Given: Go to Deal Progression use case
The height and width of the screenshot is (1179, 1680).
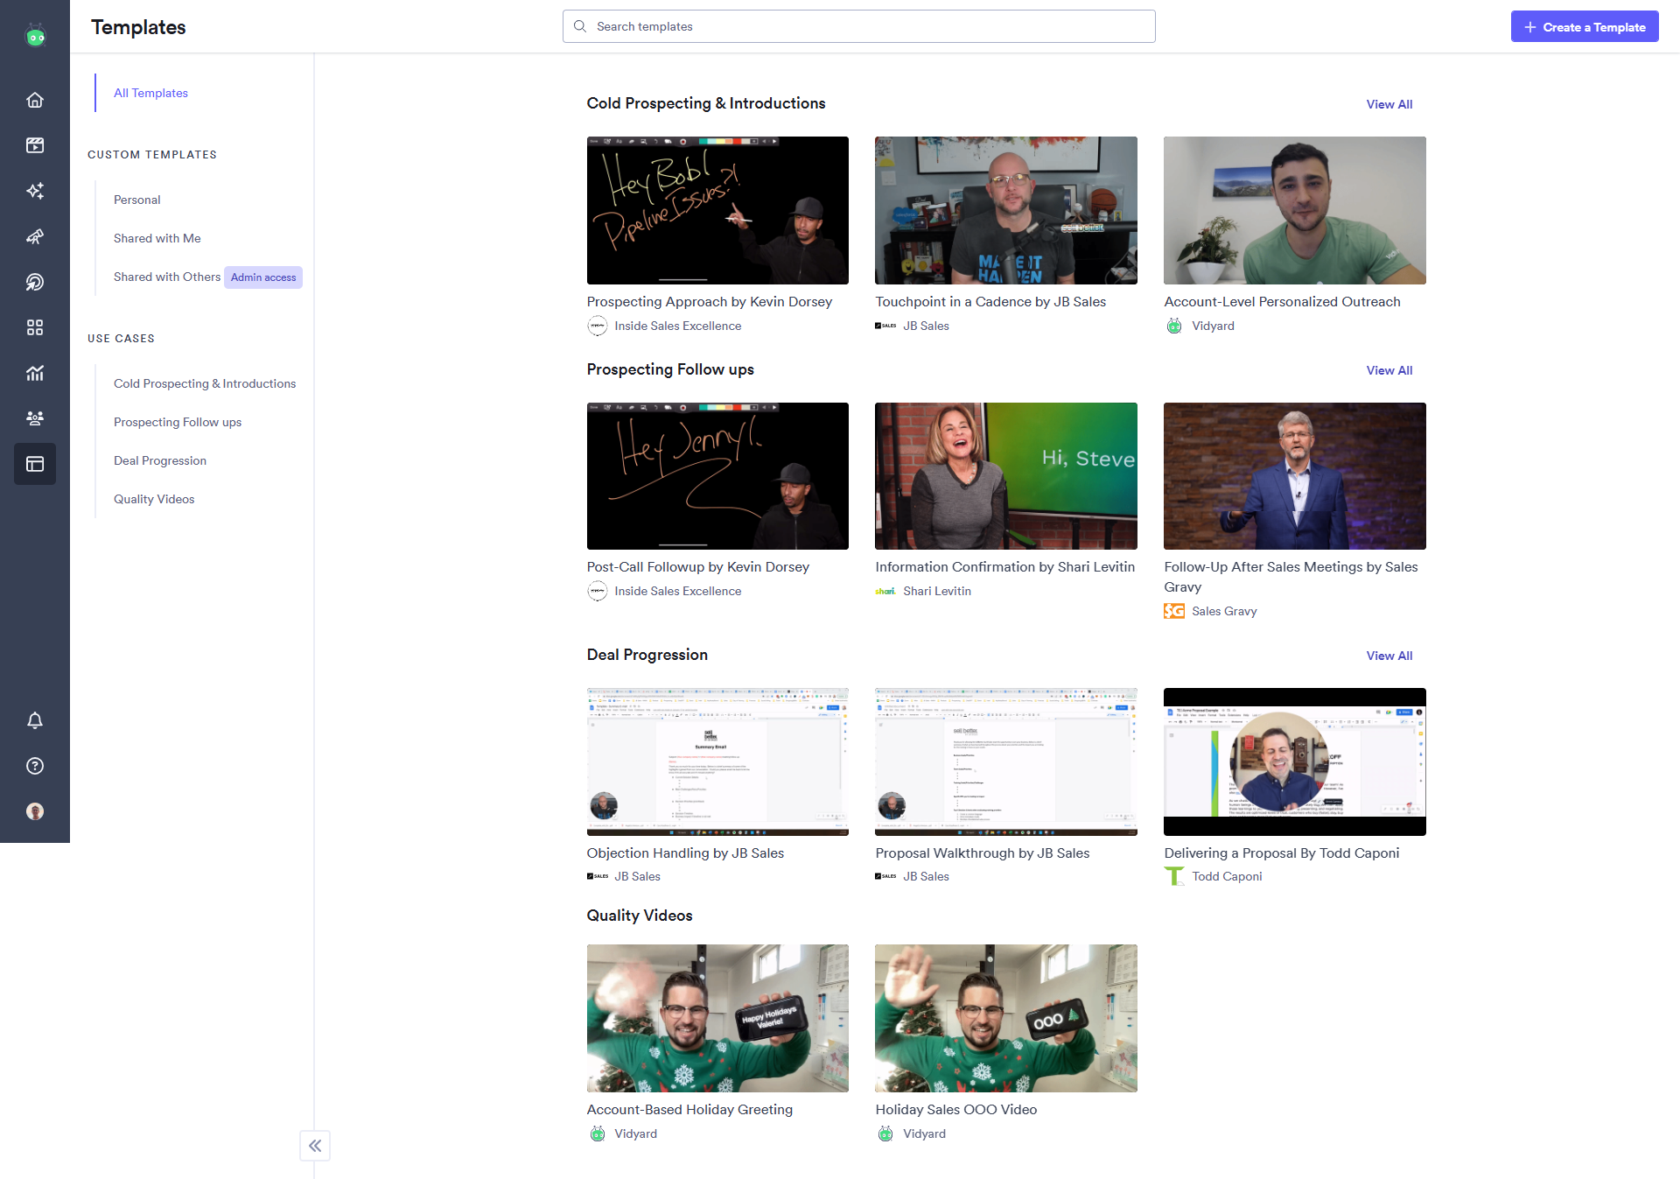Looking at the screenshot, I should (x=160, y=460).
